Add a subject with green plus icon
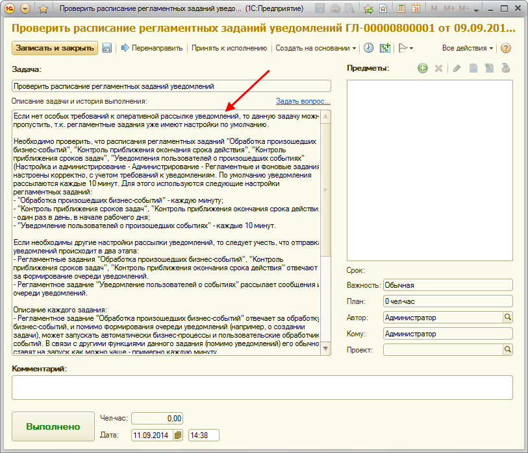The width and height of the screenshot is (528, 453). point(423,68)
